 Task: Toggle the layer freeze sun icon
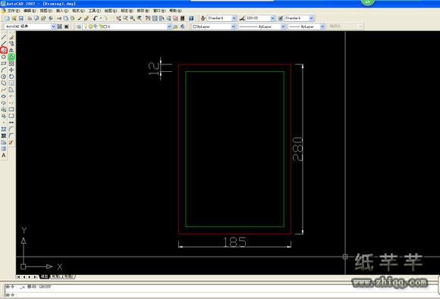click(x=90, y=26)
